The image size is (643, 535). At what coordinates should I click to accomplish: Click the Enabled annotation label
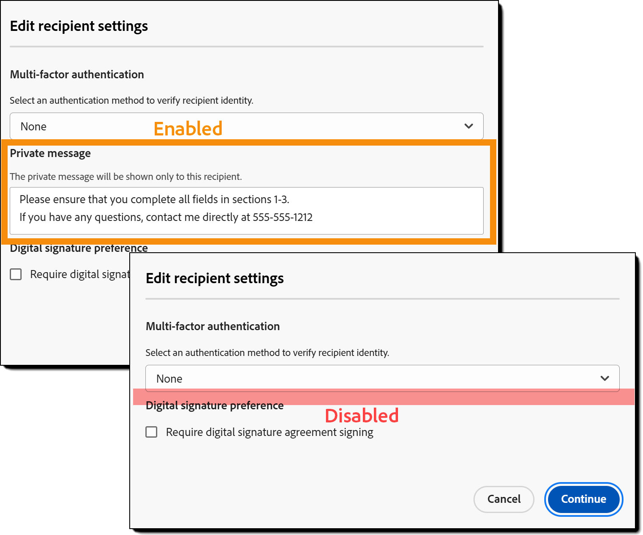188,128
